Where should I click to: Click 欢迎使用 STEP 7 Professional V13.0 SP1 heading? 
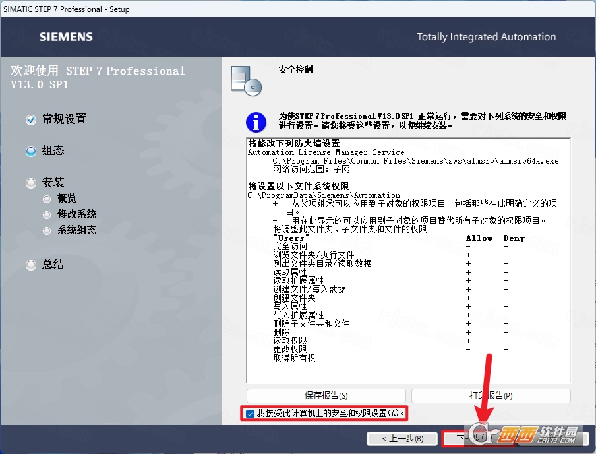click(98, 77)
